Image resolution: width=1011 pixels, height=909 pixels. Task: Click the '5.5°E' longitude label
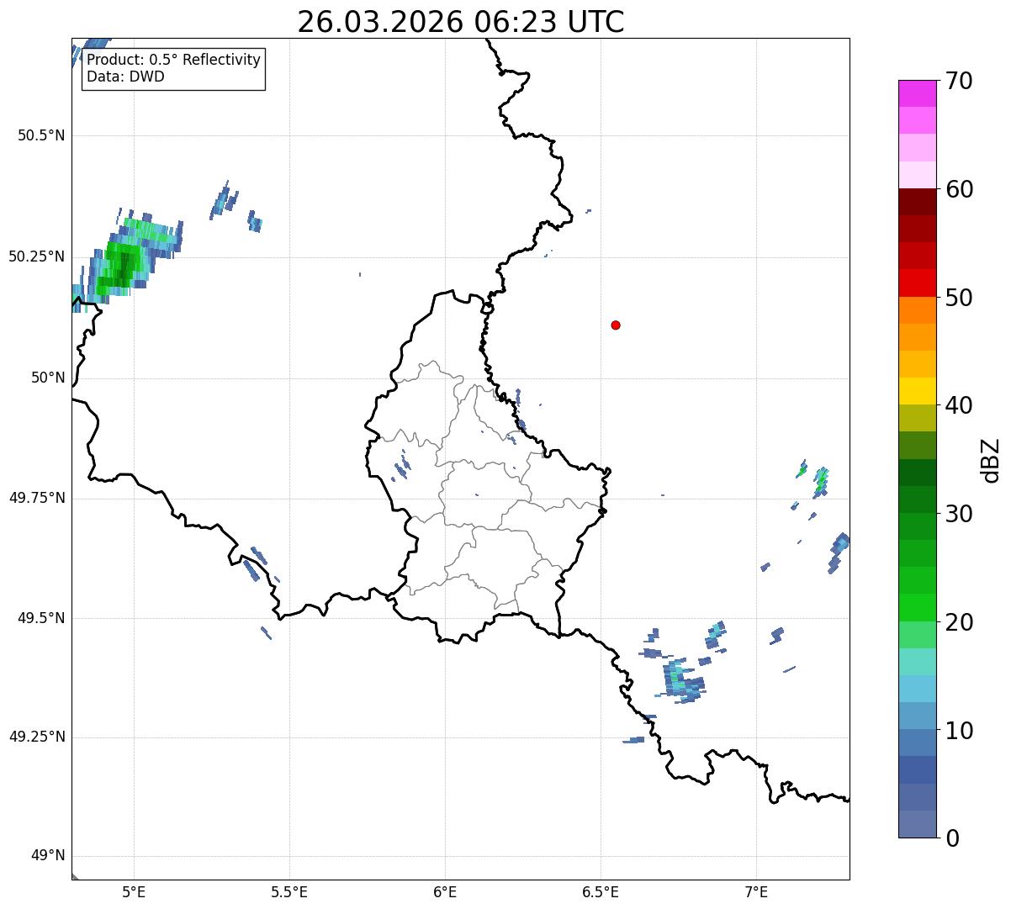(x=289, y=891)
